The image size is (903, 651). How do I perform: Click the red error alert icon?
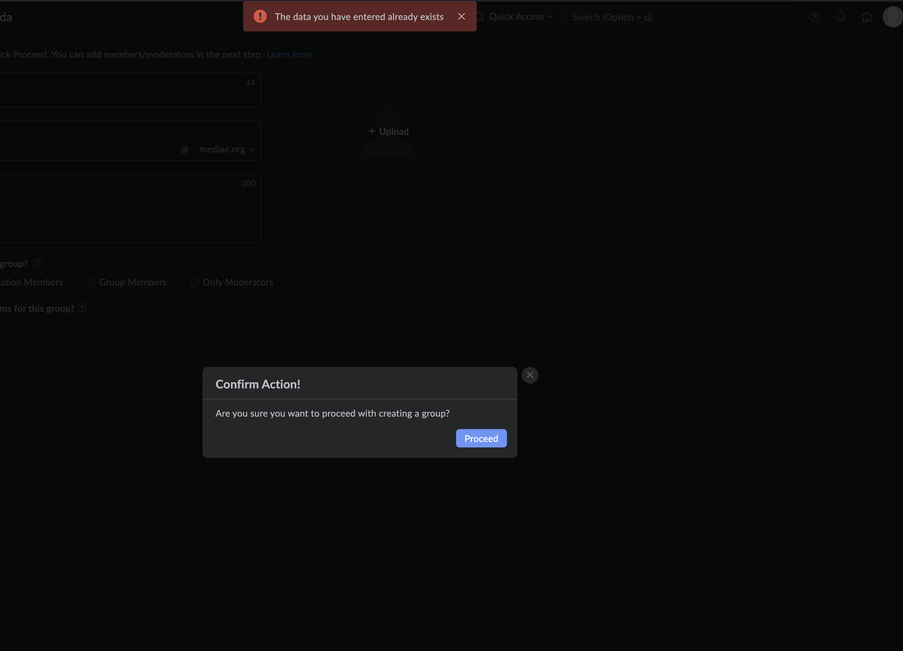(260, 16)
